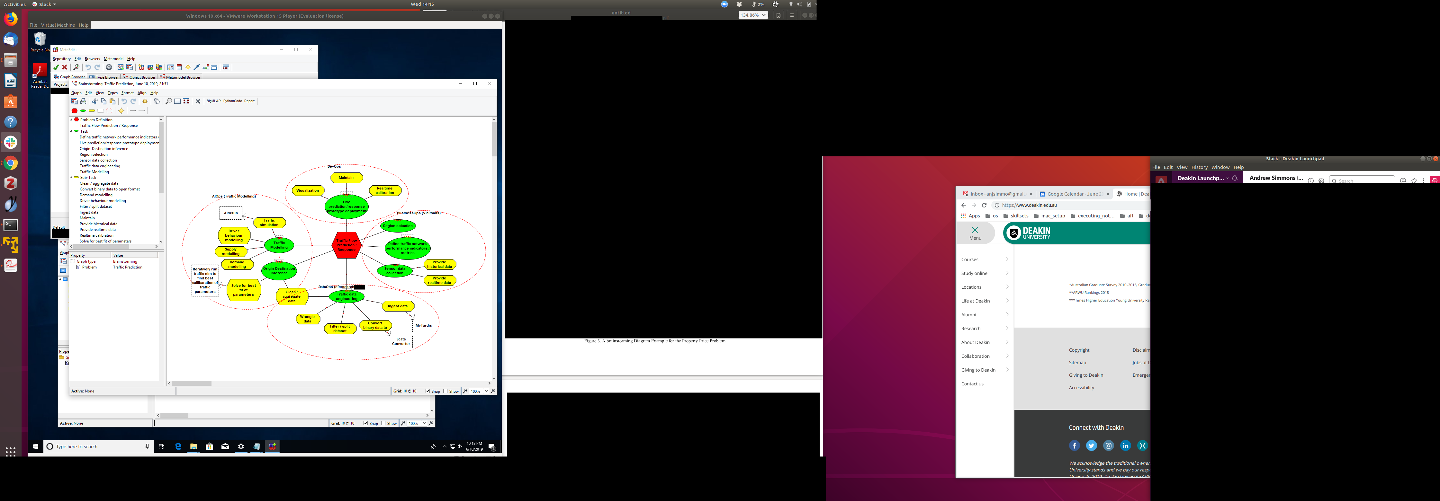This screenshot has height=501, width=1440.
Task: Click the magnifier Zoom icon in toolbar
Action: point(169,101)
